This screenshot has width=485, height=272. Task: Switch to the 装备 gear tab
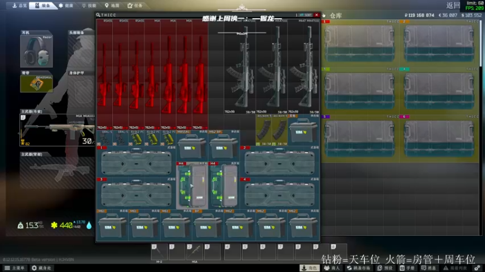click(x=42, y=5)
